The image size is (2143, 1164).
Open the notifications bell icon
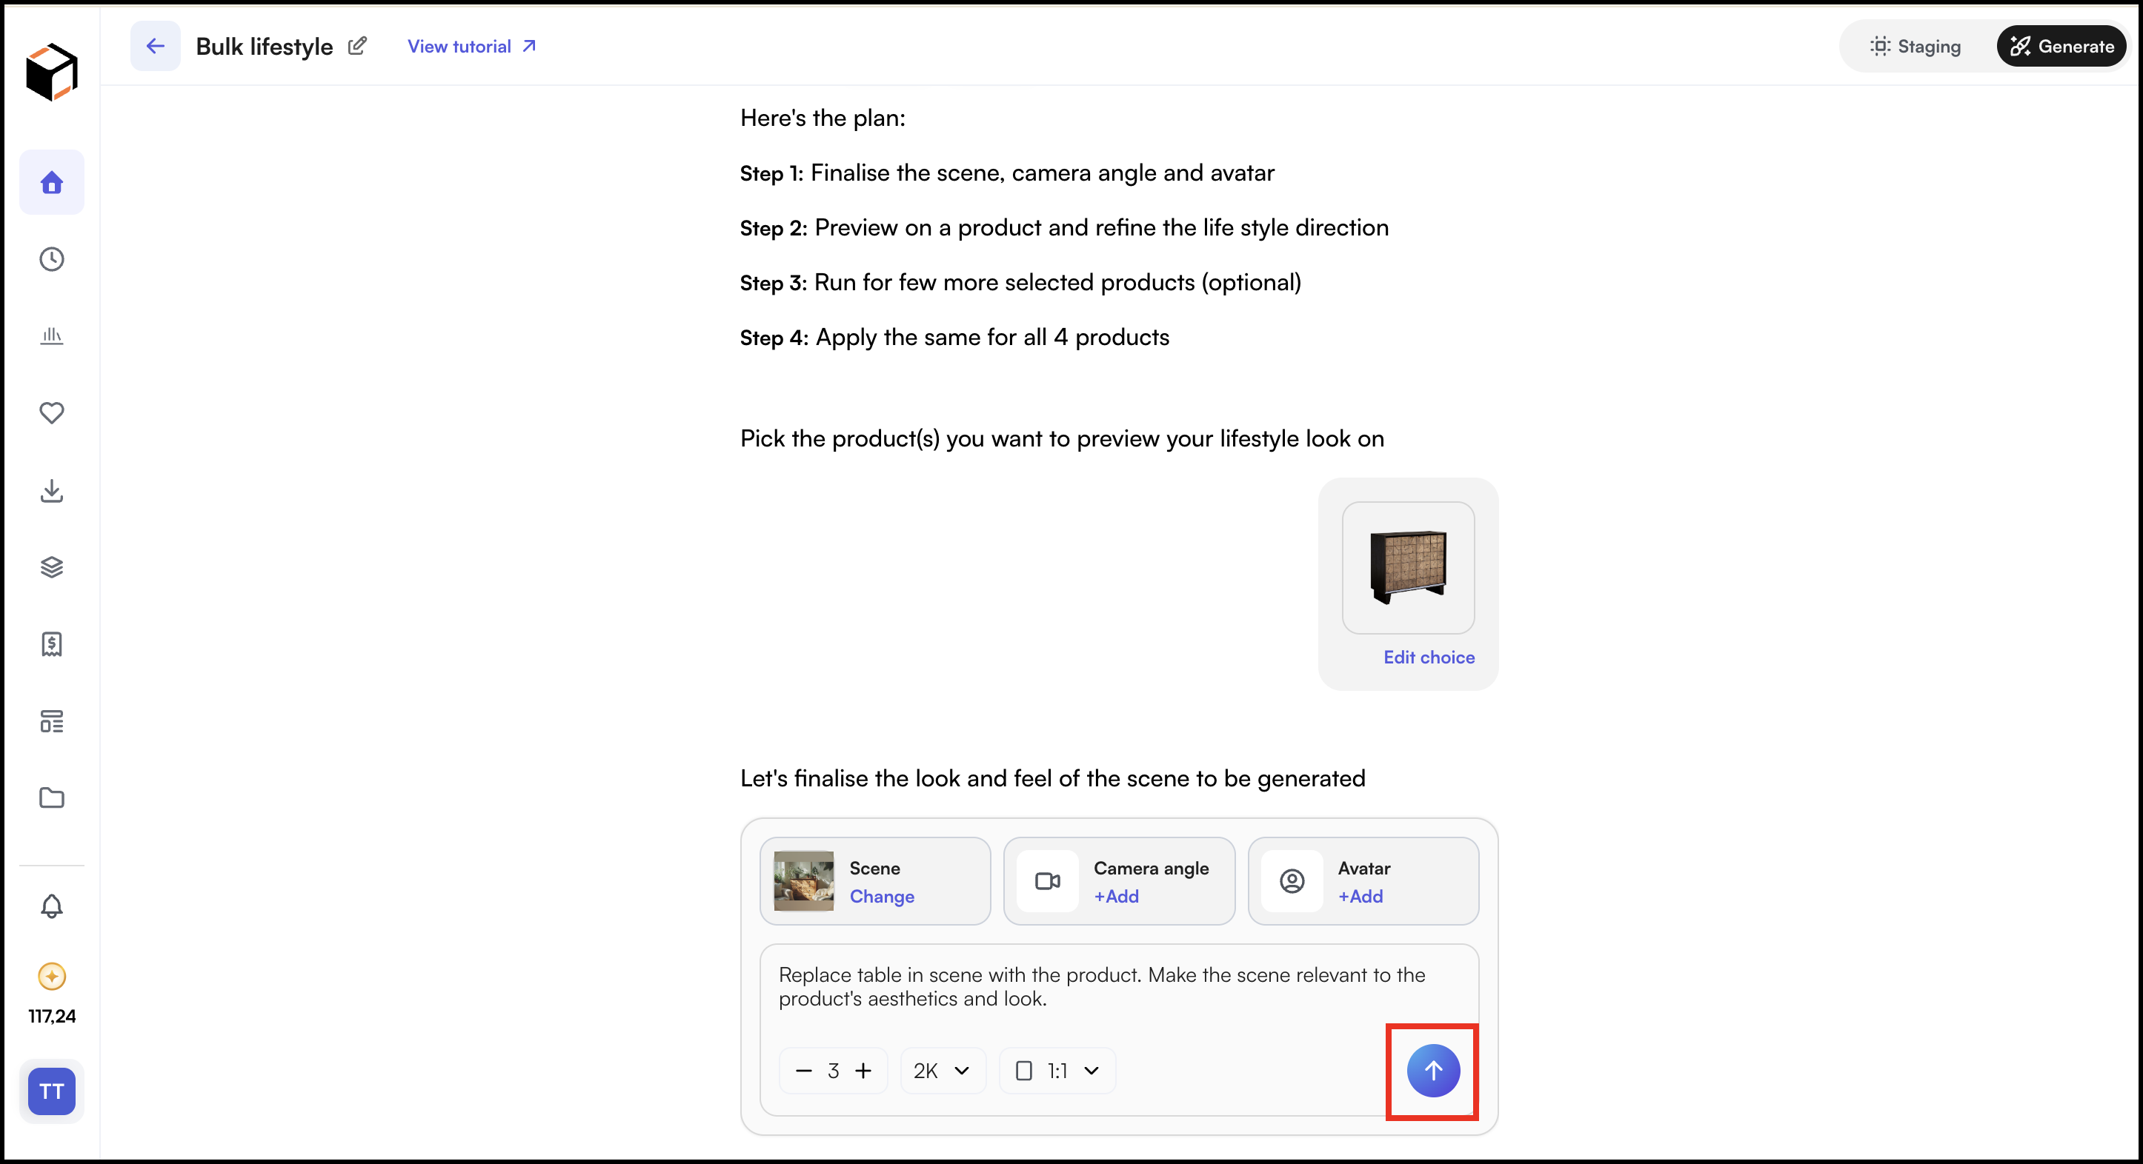[x=52, y=906]
